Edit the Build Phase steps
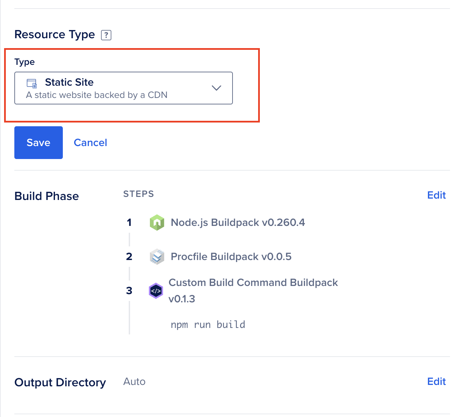This screenshot has width=463, height=417. (436, 195)
